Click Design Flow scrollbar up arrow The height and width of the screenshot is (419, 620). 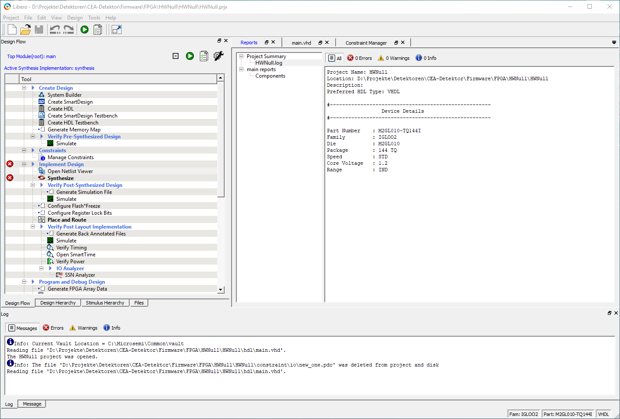pyautogui.click(x=221, y=78)
